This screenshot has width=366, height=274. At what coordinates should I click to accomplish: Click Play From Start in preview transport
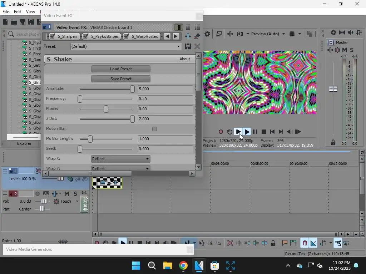[x=238, y=132]
